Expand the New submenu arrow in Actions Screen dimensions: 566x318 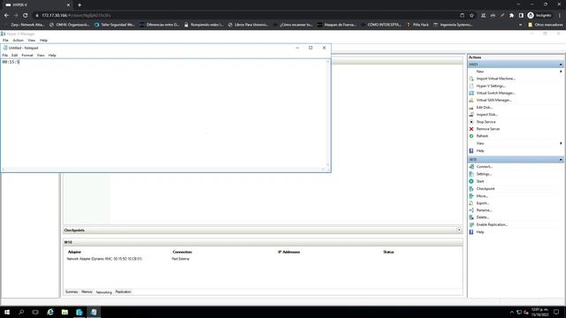pos(561,72)
